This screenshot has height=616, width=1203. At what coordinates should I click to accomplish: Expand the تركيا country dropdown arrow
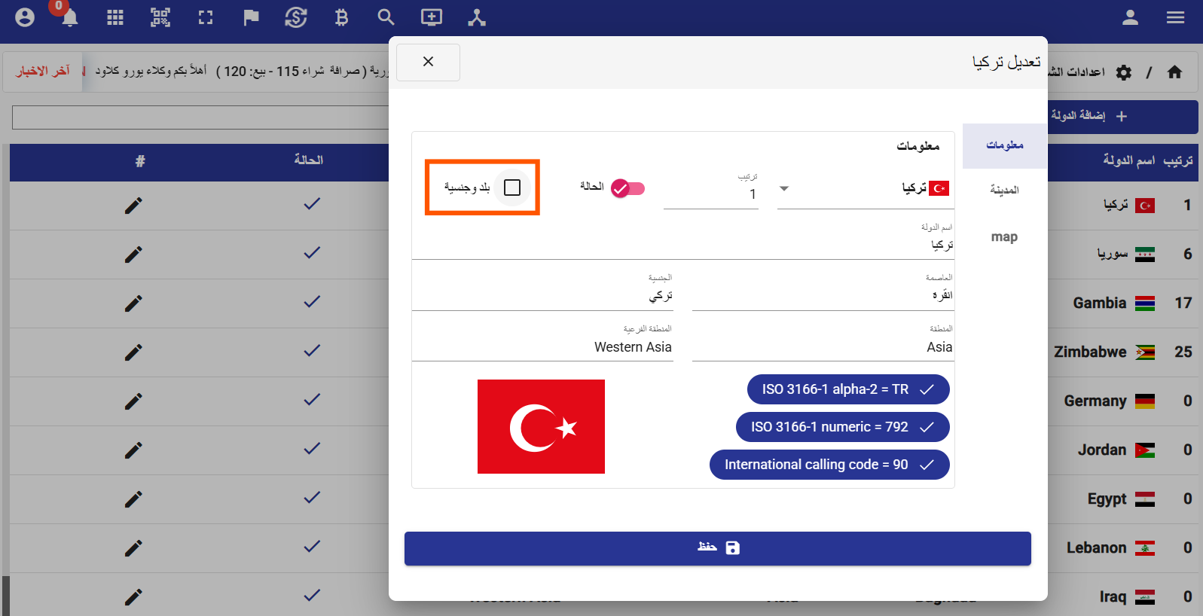pos(784,188)
